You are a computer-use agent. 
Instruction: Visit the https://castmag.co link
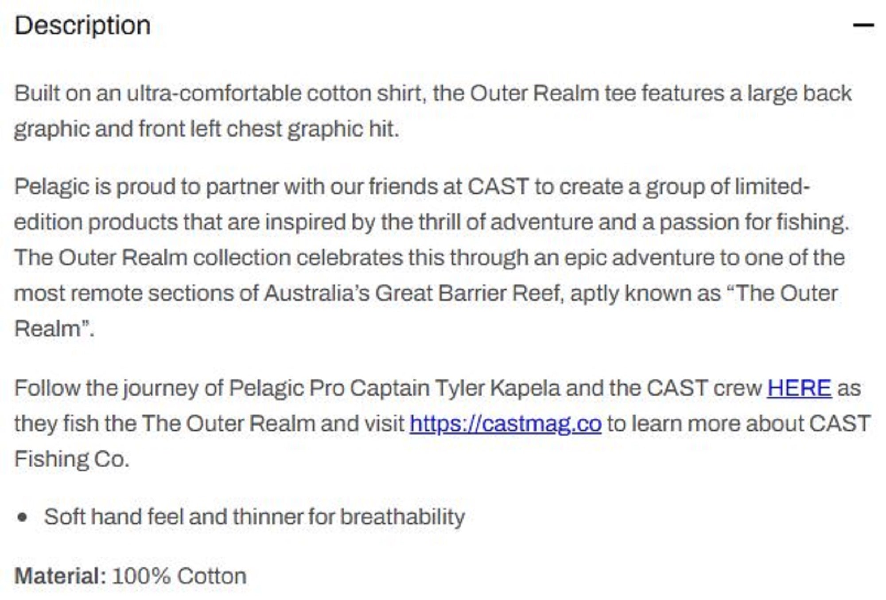click(505, 424)
